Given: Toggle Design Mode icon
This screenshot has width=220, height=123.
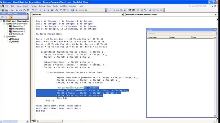Looking at the screenshot, I should coord(52,10).
